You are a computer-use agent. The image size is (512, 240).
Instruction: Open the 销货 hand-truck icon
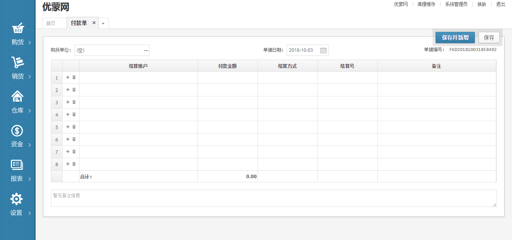tap(18, 62)
